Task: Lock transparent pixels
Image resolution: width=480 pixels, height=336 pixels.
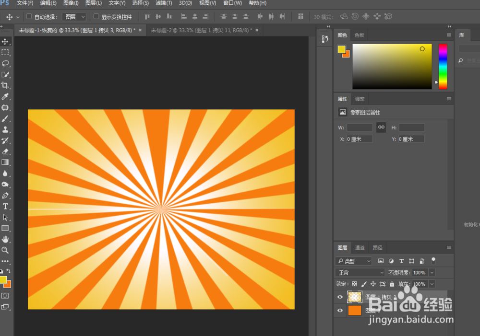Action: [354, 284]
